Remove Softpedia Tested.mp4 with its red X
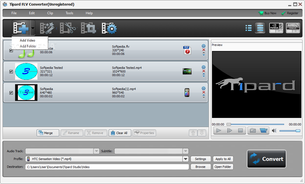Screen dimensions: 305x184 pyautogui.click(x=204, y=71)
